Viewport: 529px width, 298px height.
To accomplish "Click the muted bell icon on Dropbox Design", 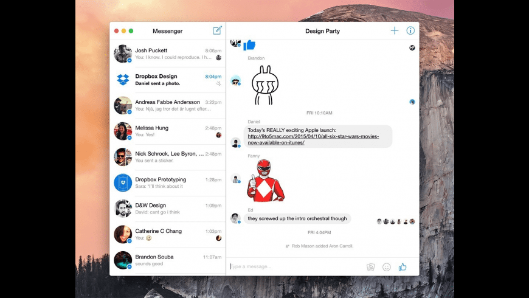I will (219, 83).
